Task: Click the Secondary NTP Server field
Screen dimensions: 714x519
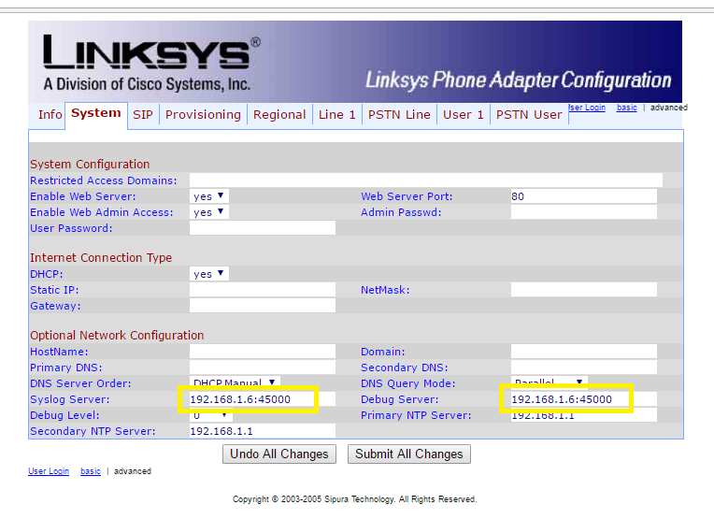Action: [263, 431]
